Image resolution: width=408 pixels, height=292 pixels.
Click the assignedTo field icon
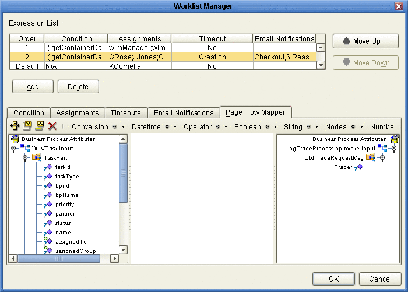[x=48, y=241]
